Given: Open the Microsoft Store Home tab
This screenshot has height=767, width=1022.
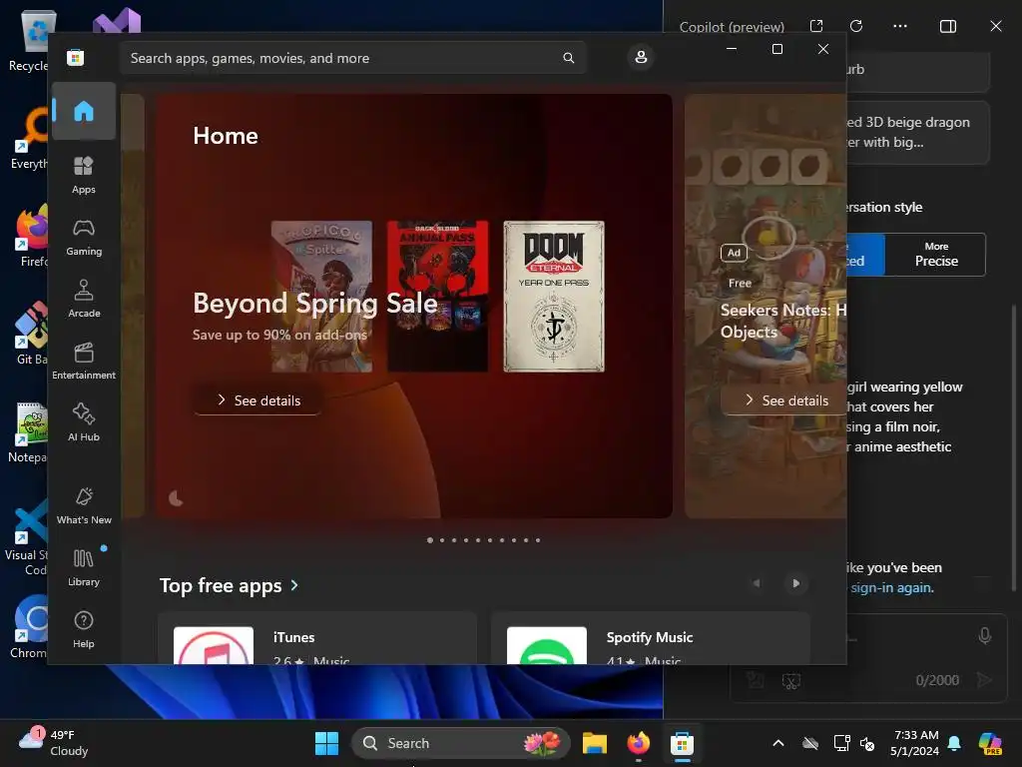Looking at the screenshot, I should tap(84, 111).
